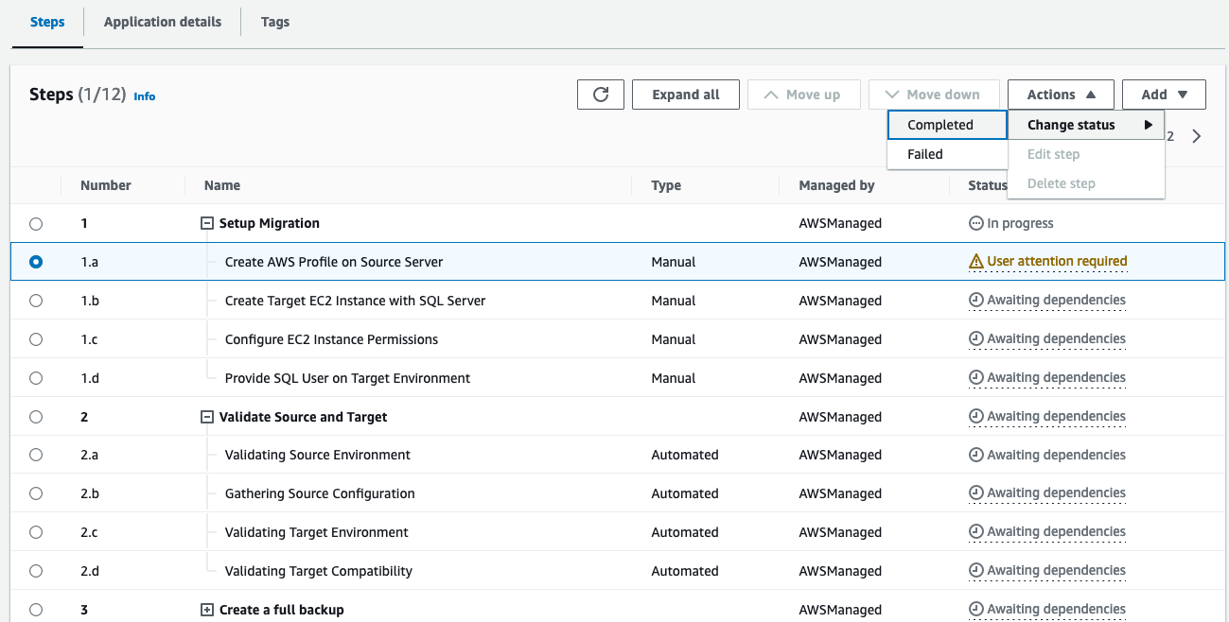Select radio button for step 1.a
Viewport: 1229px width, 622px height.
point(36,262)
